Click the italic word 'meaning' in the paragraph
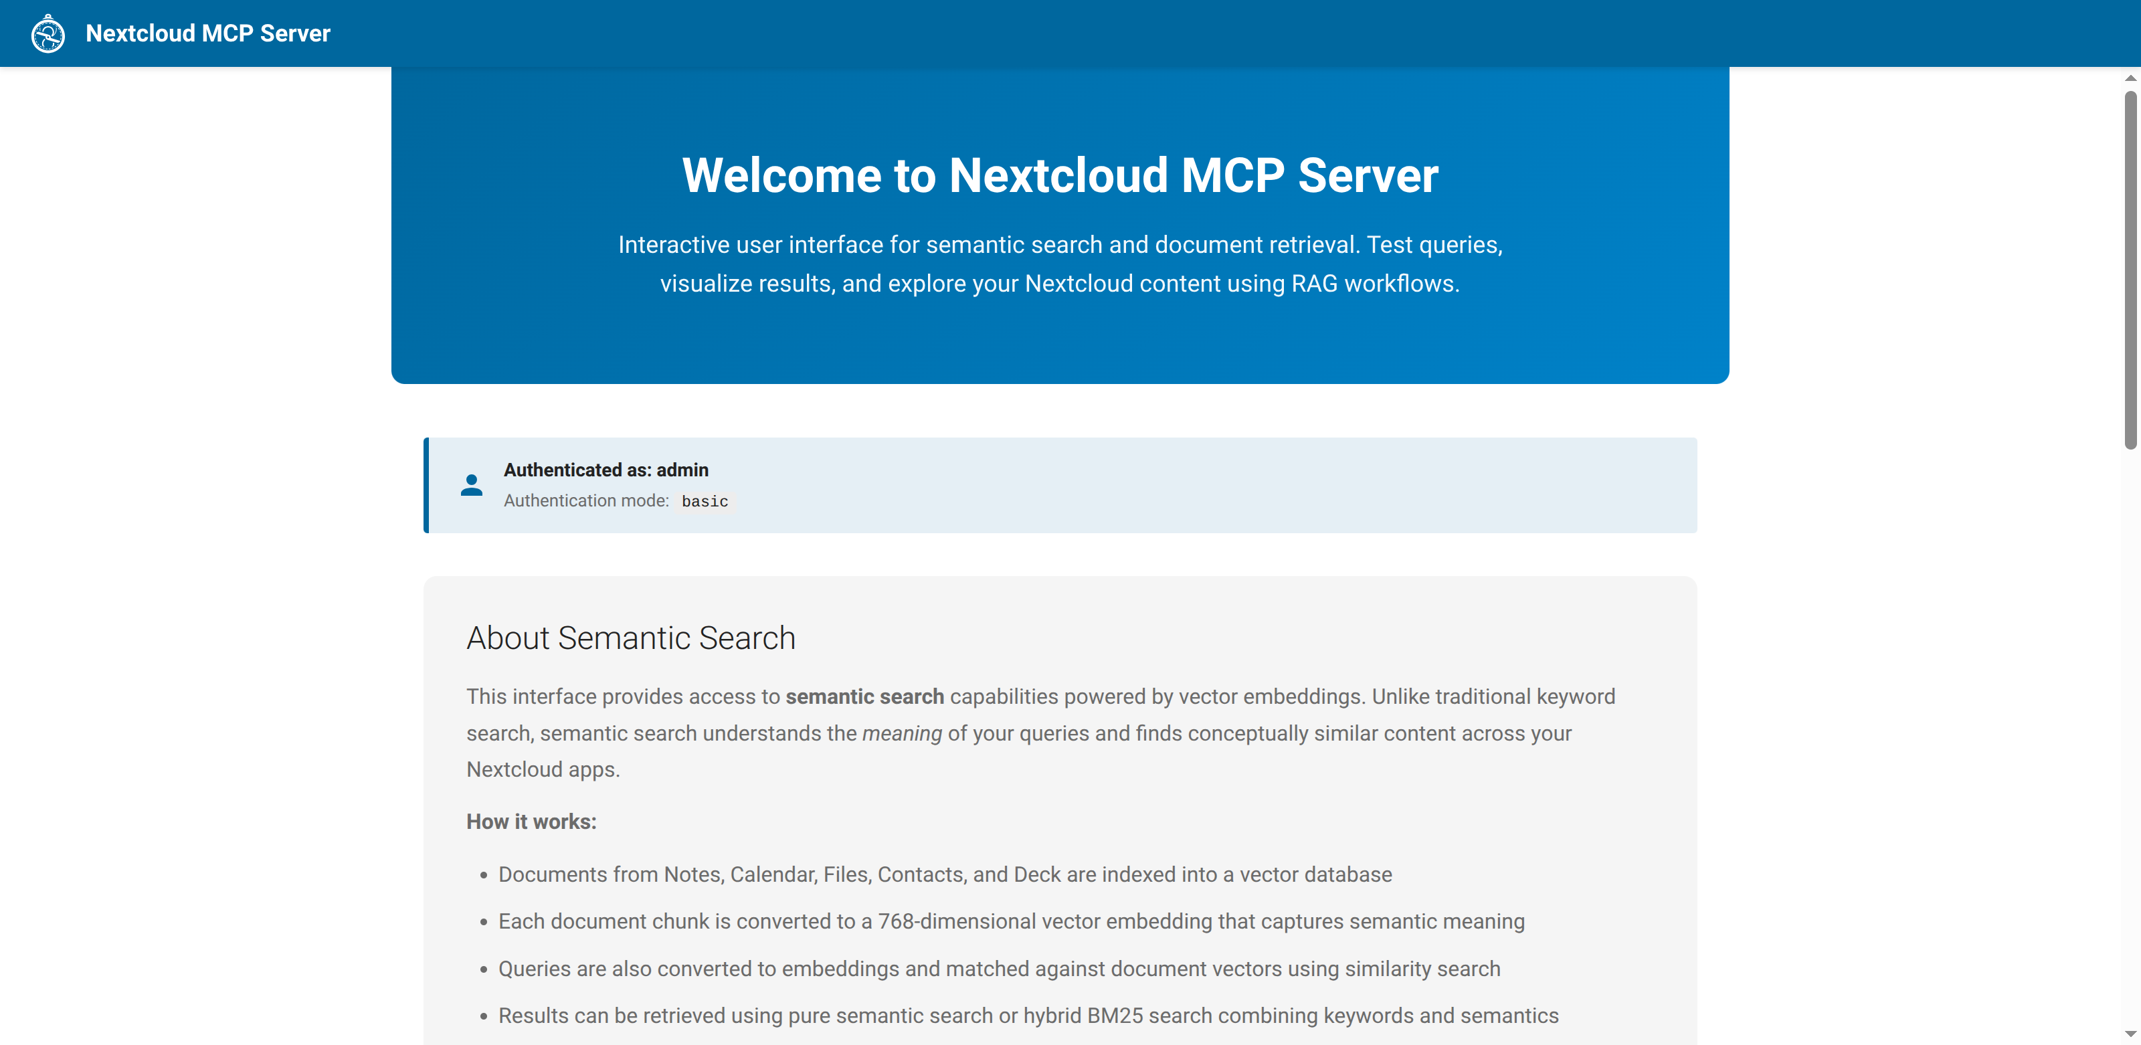The width and height of the screenshot is (2141, 1045). tap(902, 733)
